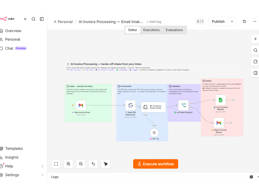
Task: Add a sticky note
Action: [255, 62]
